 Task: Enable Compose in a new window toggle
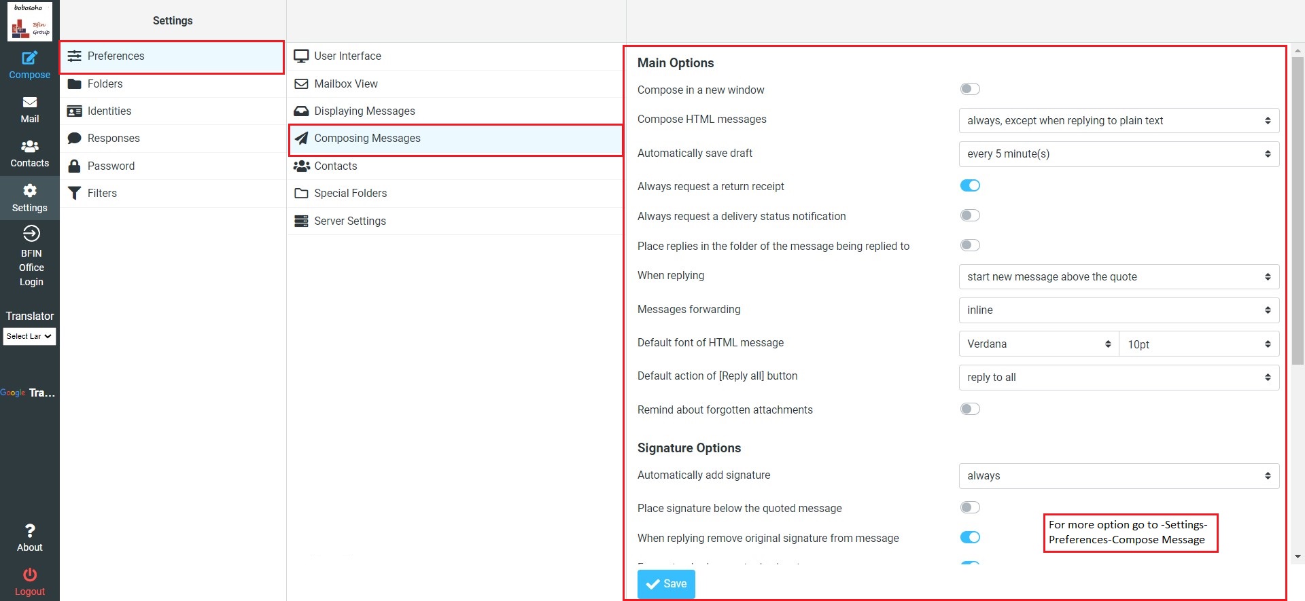(969, 89)
